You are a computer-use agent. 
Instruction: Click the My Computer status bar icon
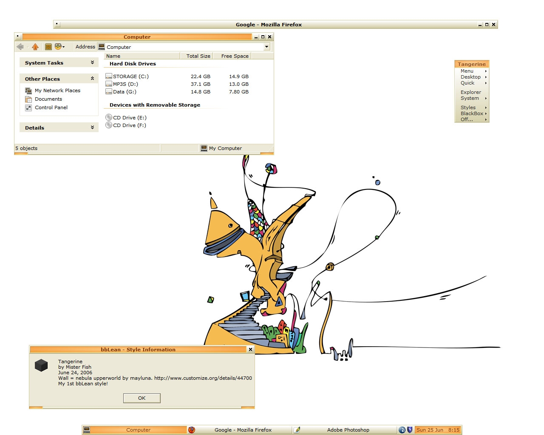[x=204, y=148]
